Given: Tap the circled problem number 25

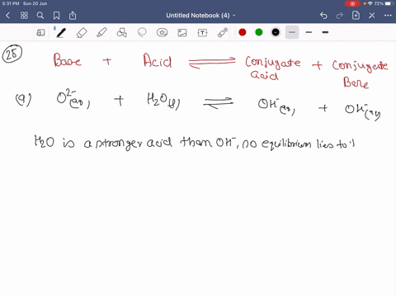Looking at the screenshot, I should (x=12, y=54).
